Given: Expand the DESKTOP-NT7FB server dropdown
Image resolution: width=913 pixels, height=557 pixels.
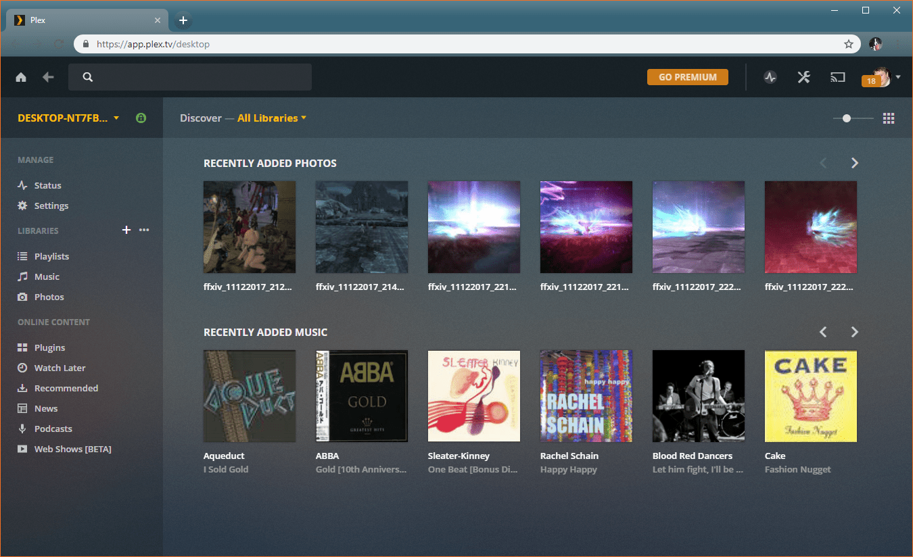Looking at the screenshot, I should 68,118.
